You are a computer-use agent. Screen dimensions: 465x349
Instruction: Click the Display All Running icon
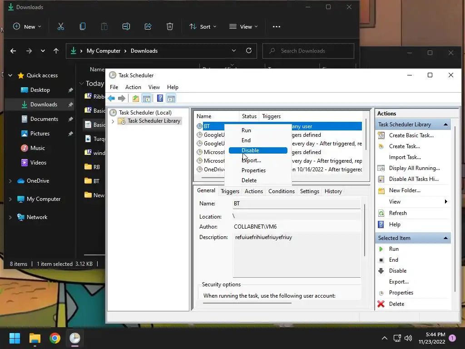(381, 168)
